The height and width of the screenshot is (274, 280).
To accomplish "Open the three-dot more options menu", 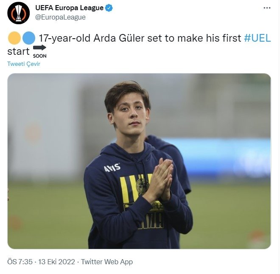I will tap(267, 8).
